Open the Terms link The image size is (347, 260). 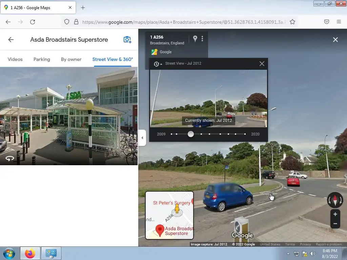(x=290, y=244)
